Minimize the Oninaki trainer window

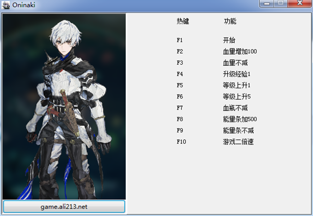pyautogui.click(x=268, y=4)
